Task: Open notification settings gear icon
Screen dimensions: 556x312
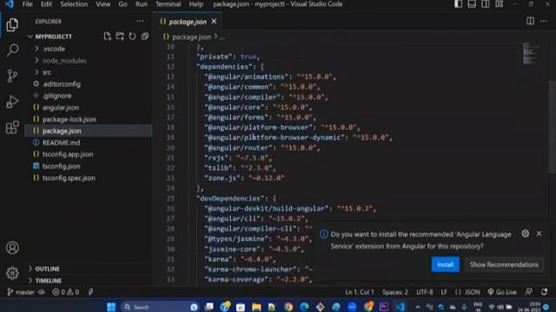Action: 525,233
